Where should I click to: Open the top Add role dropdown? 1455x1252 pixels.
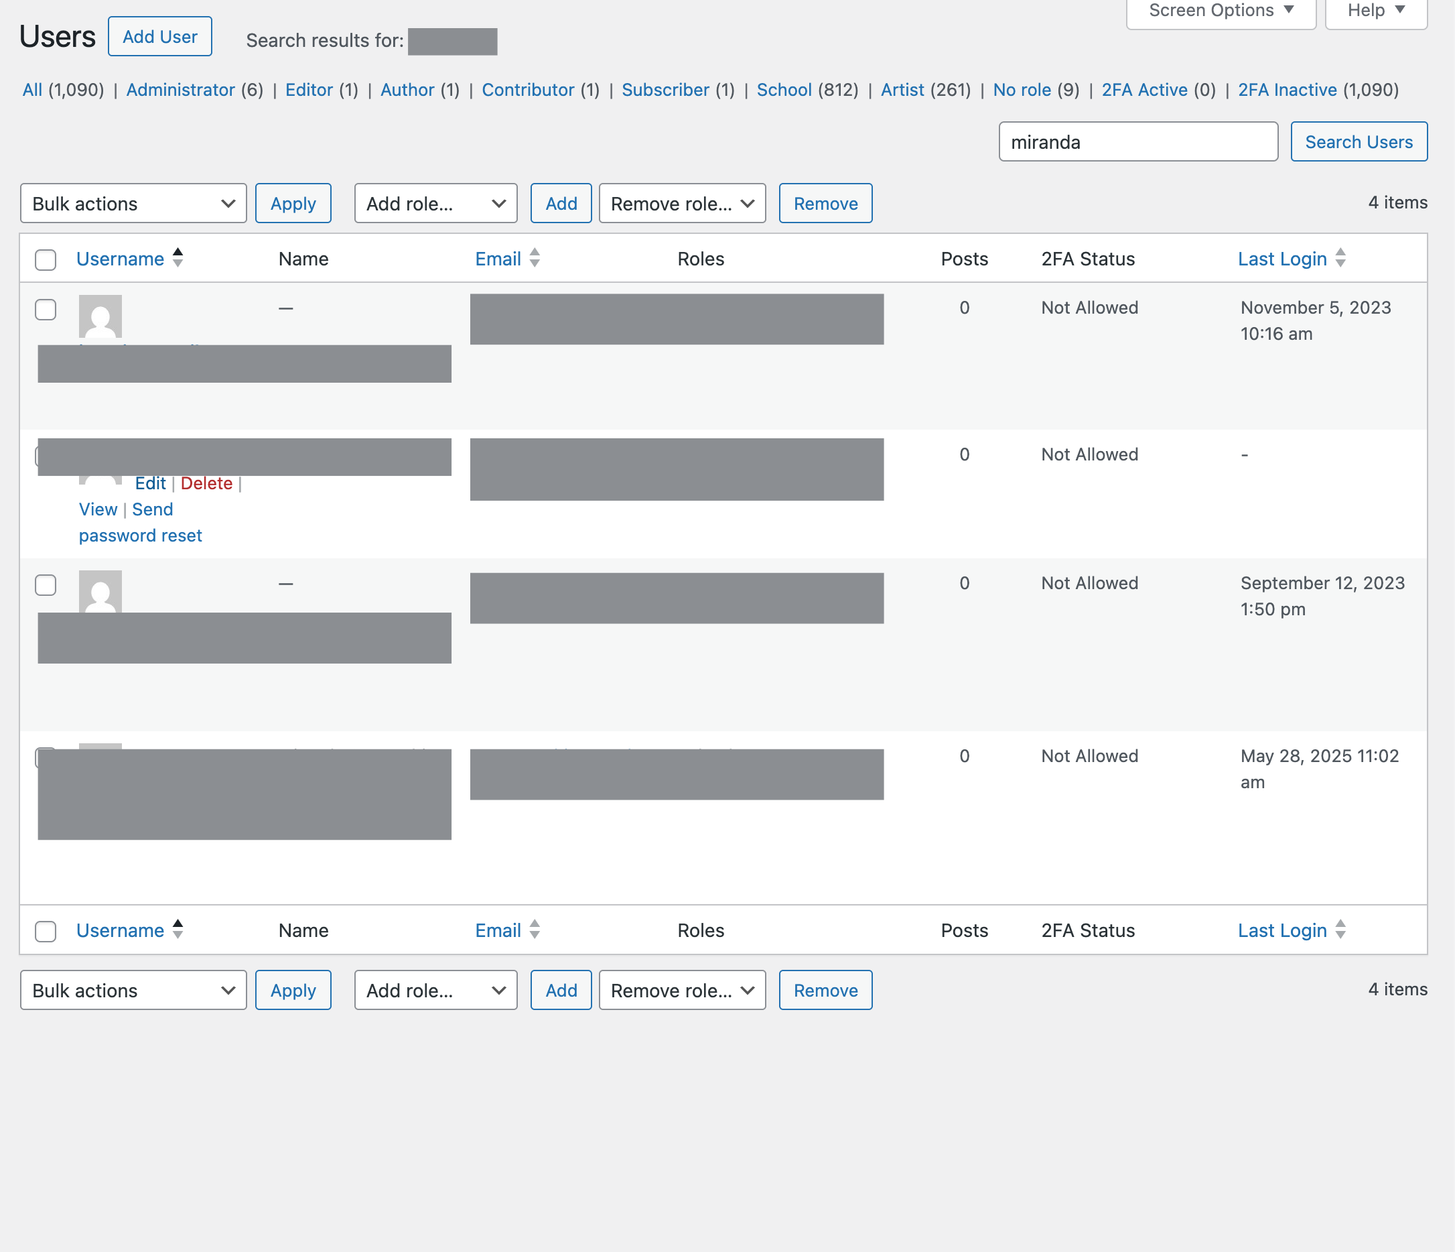coord(435,204)
